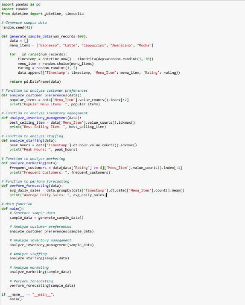
Task: Click the 'frequent_customers =' assignment line
Action: pos(96,168)
